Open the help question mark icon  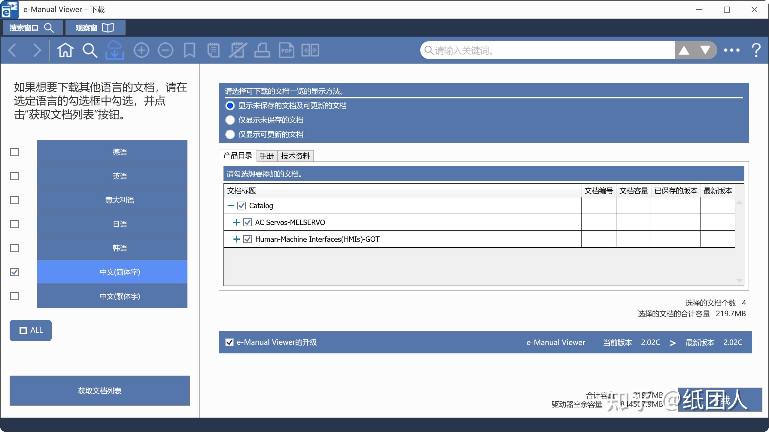click(756, 50)
